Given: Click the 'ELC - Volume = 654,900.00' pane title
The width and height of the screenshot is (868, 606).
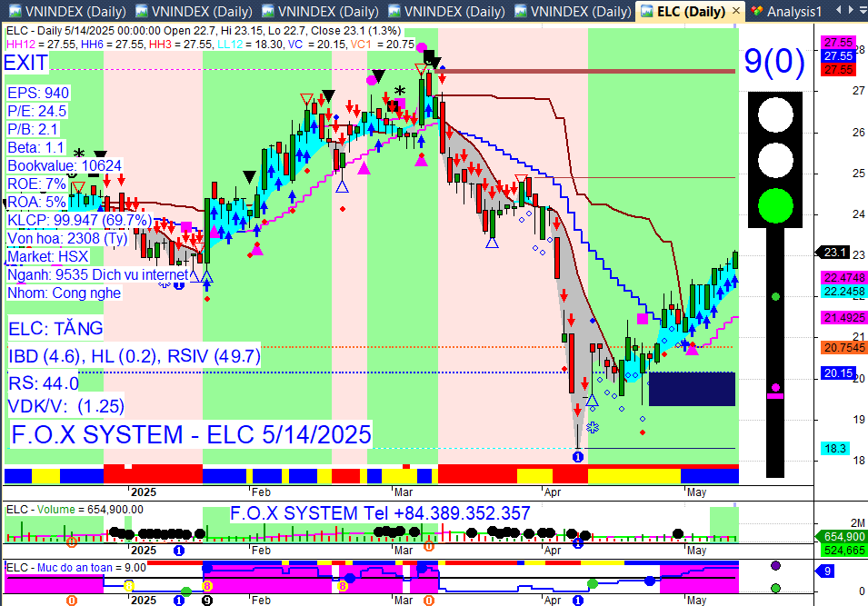Looking at the screenshot, I should (x=75, y=509).
